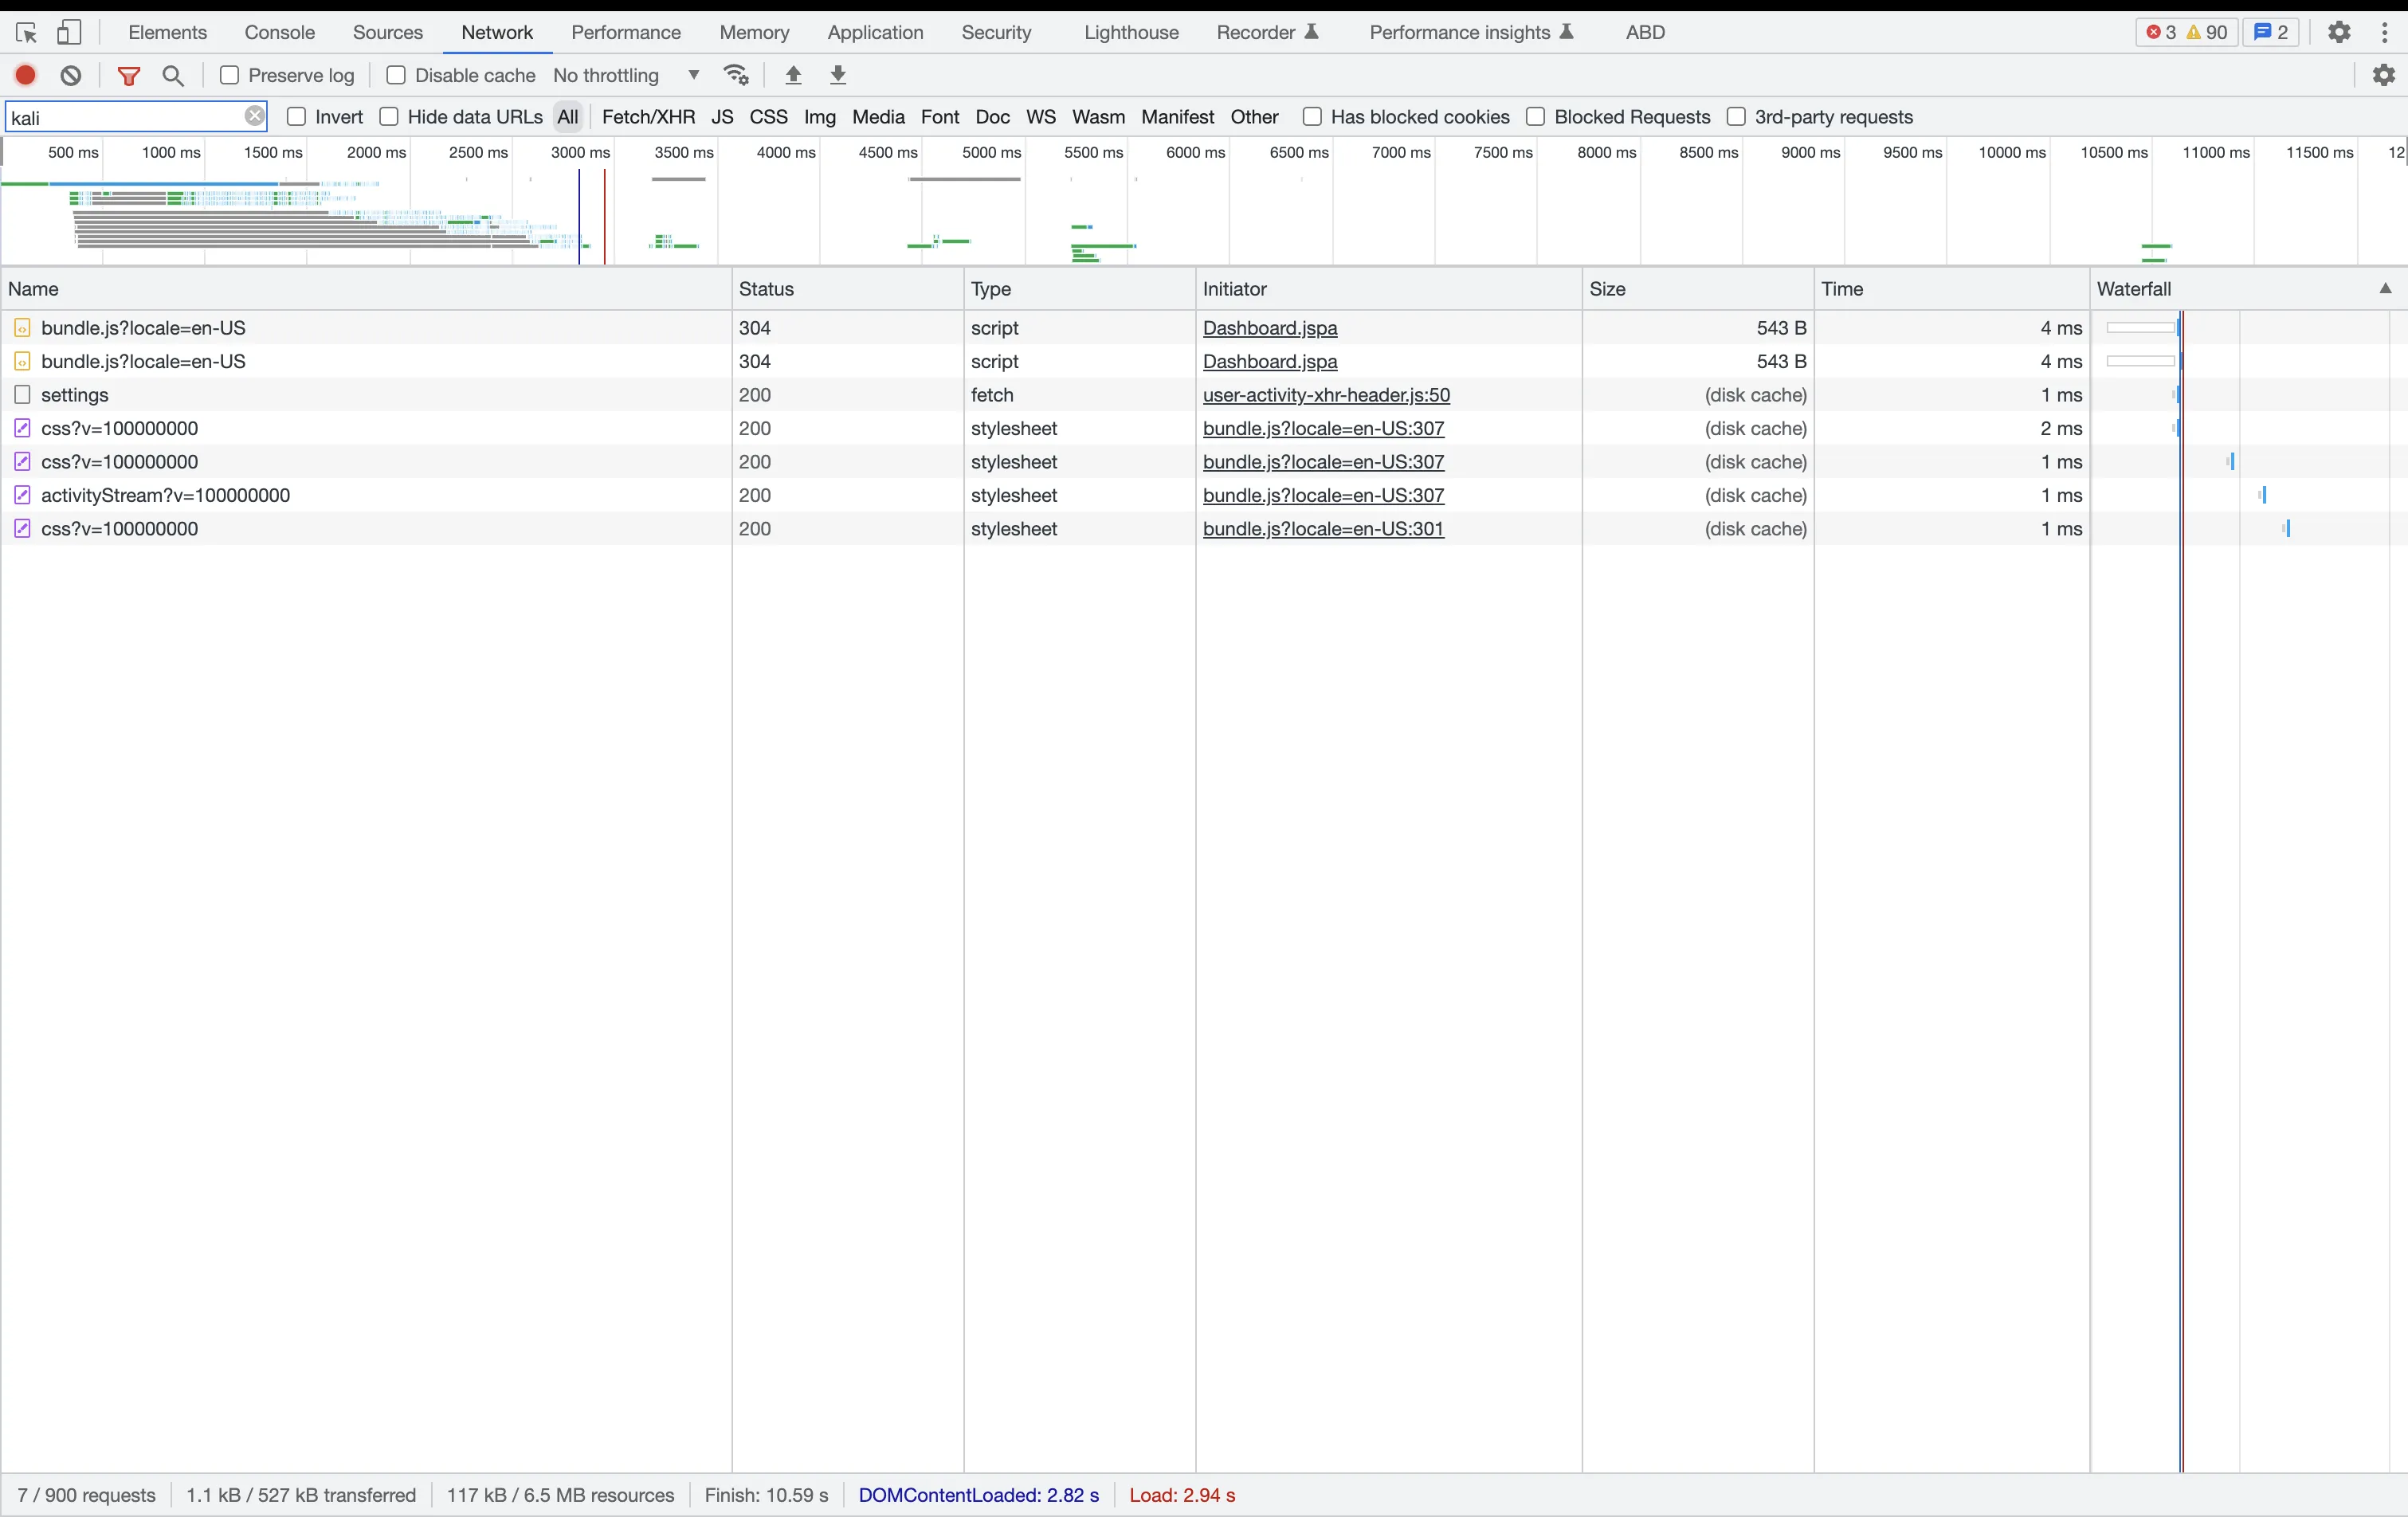Open network conditions wifi icon
The height and width of the screenshot is (1517, 2408).
click(737, 75)
